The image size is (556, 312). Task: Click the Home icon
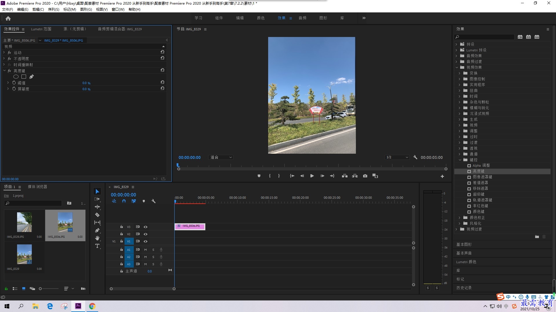tap(8, 18)
